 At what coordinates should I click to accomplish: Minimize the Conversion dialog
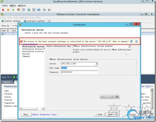point(127,24)
